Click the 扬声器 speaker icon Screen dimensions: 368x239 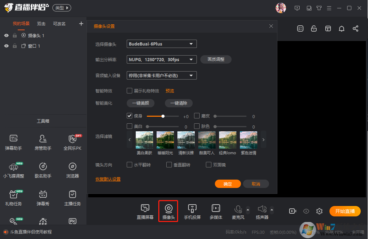coord(262,209)
